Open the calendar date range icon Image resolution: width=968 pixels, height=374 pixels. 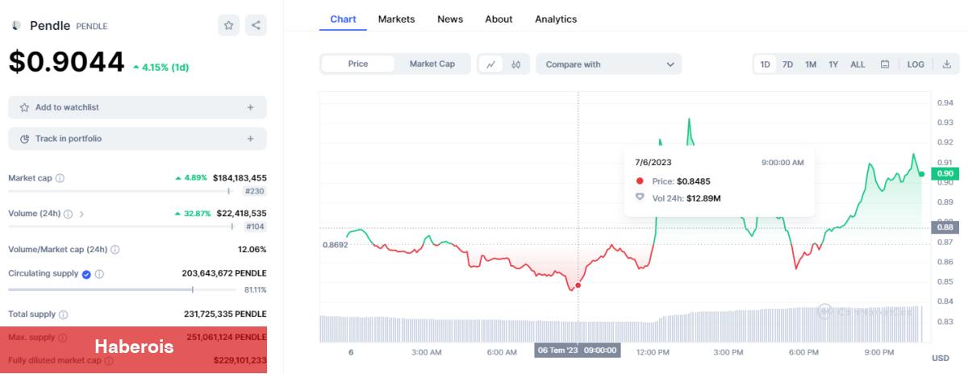(885, 64)
